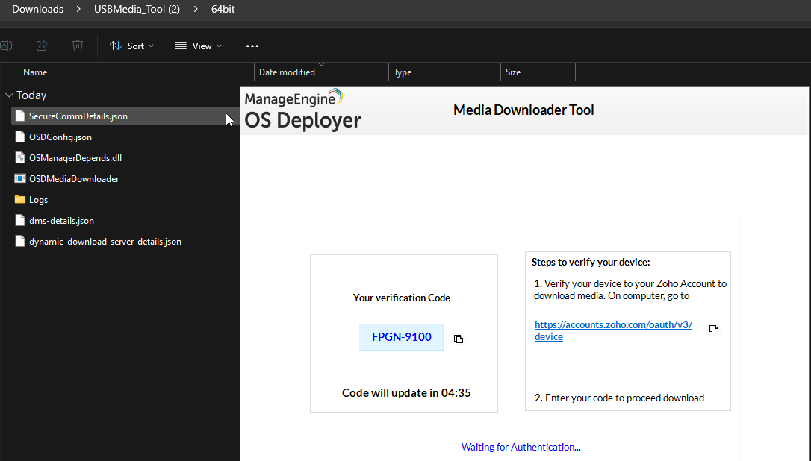This screenshot has width=811, height=461.
Task: Go to USBMedia_Tool (2) breadcrumb folder
Action: point(137,10)
